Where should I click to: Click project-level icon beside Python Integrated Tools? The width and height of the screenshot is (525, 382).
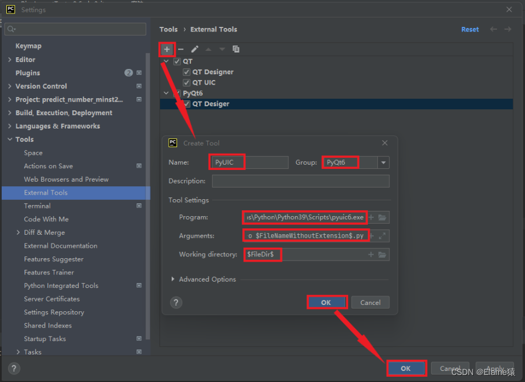[139, 285]
